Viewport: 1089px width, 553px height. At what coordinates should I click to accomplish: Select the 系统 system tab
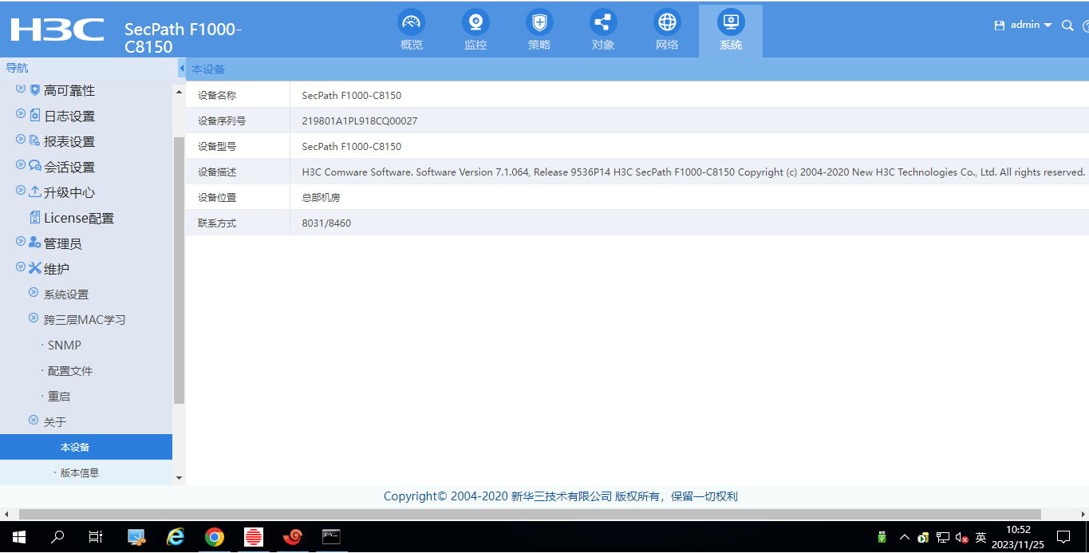pyautogui.click(x=731, y=31)
